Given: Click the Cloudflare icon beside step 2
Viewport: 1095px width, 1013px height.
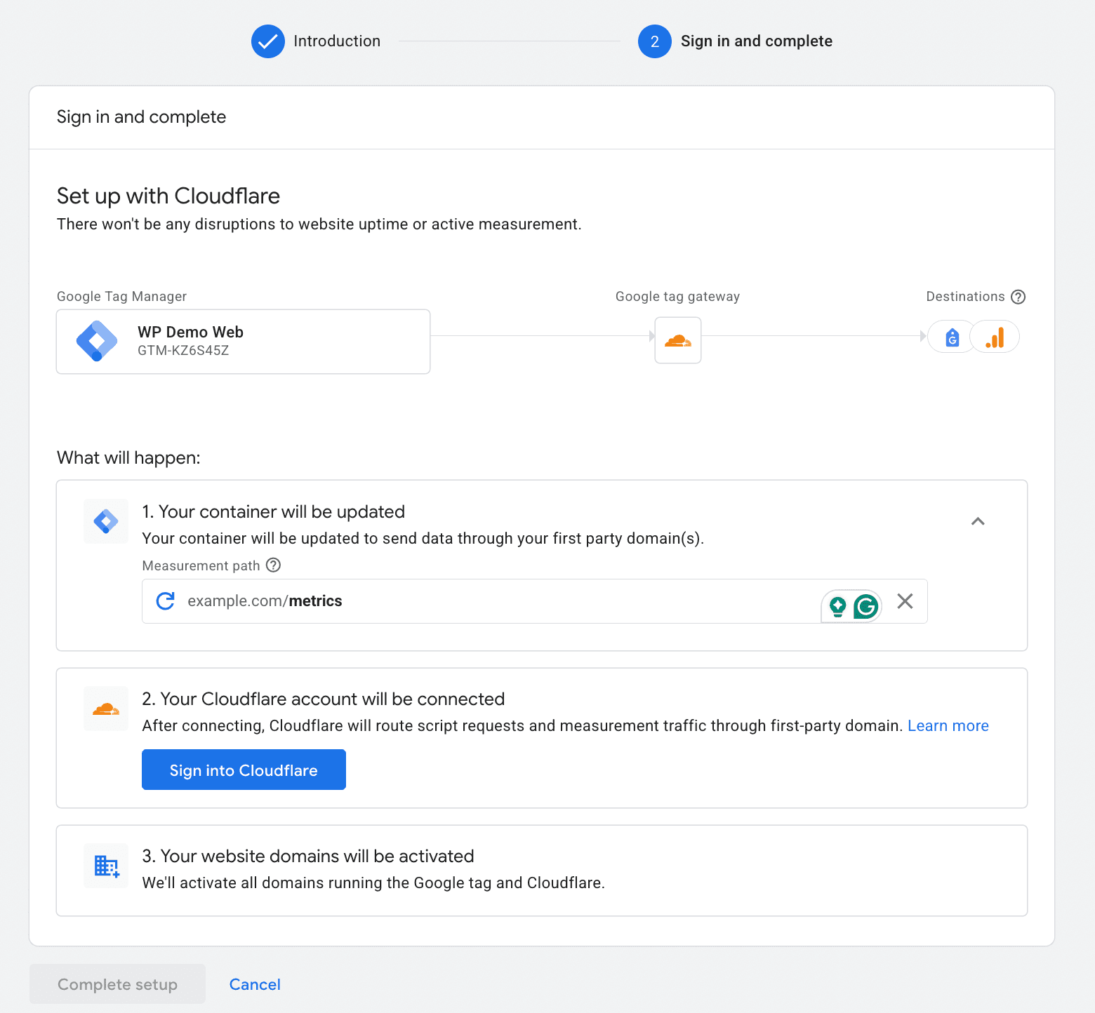Looking at the screenshot, I should click(x=106, y=709).
